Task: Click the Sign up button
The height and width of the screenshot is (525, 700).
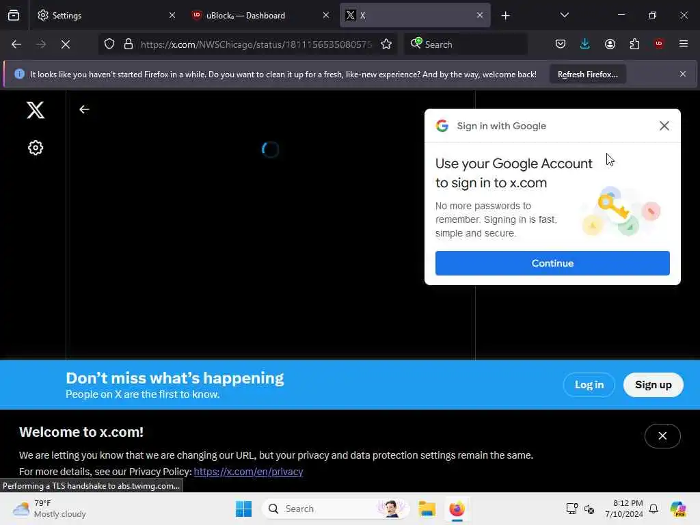Action: pyautogui.click(x=653, y=385)
